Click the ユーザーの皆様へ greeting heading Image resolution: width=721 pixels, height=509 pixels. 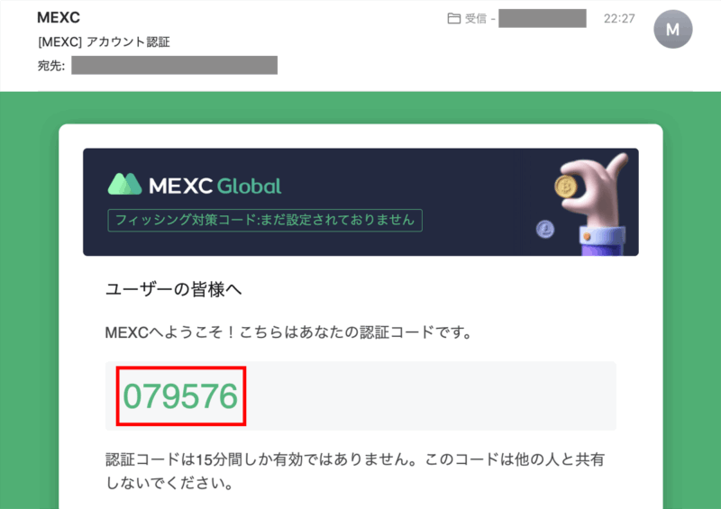coord(174,289)
